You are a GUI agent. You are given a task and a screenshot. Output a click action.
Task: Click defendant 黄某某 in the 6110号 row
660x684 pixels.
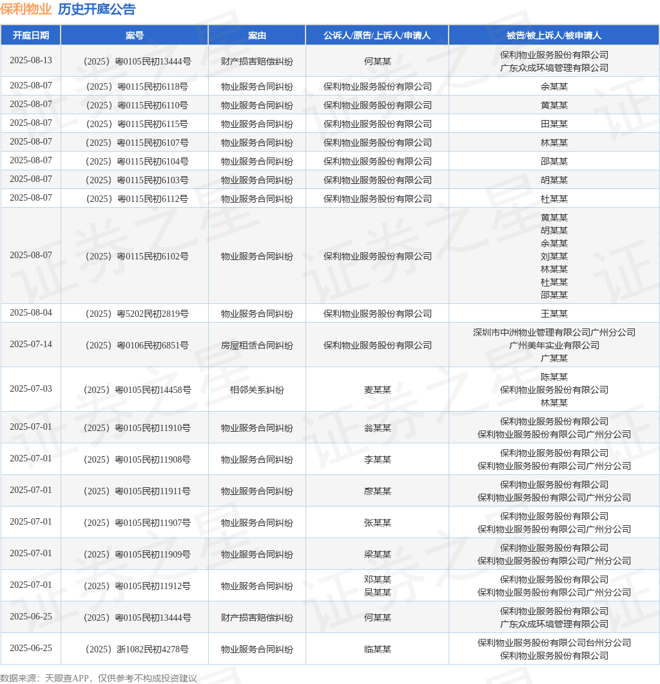point(554,106)
